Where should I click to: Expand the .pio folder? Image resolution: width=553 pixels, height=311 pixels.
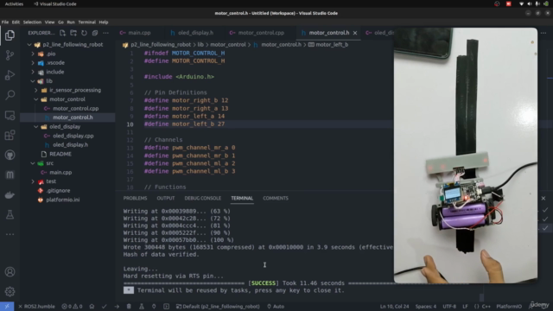tap(33, 54)
